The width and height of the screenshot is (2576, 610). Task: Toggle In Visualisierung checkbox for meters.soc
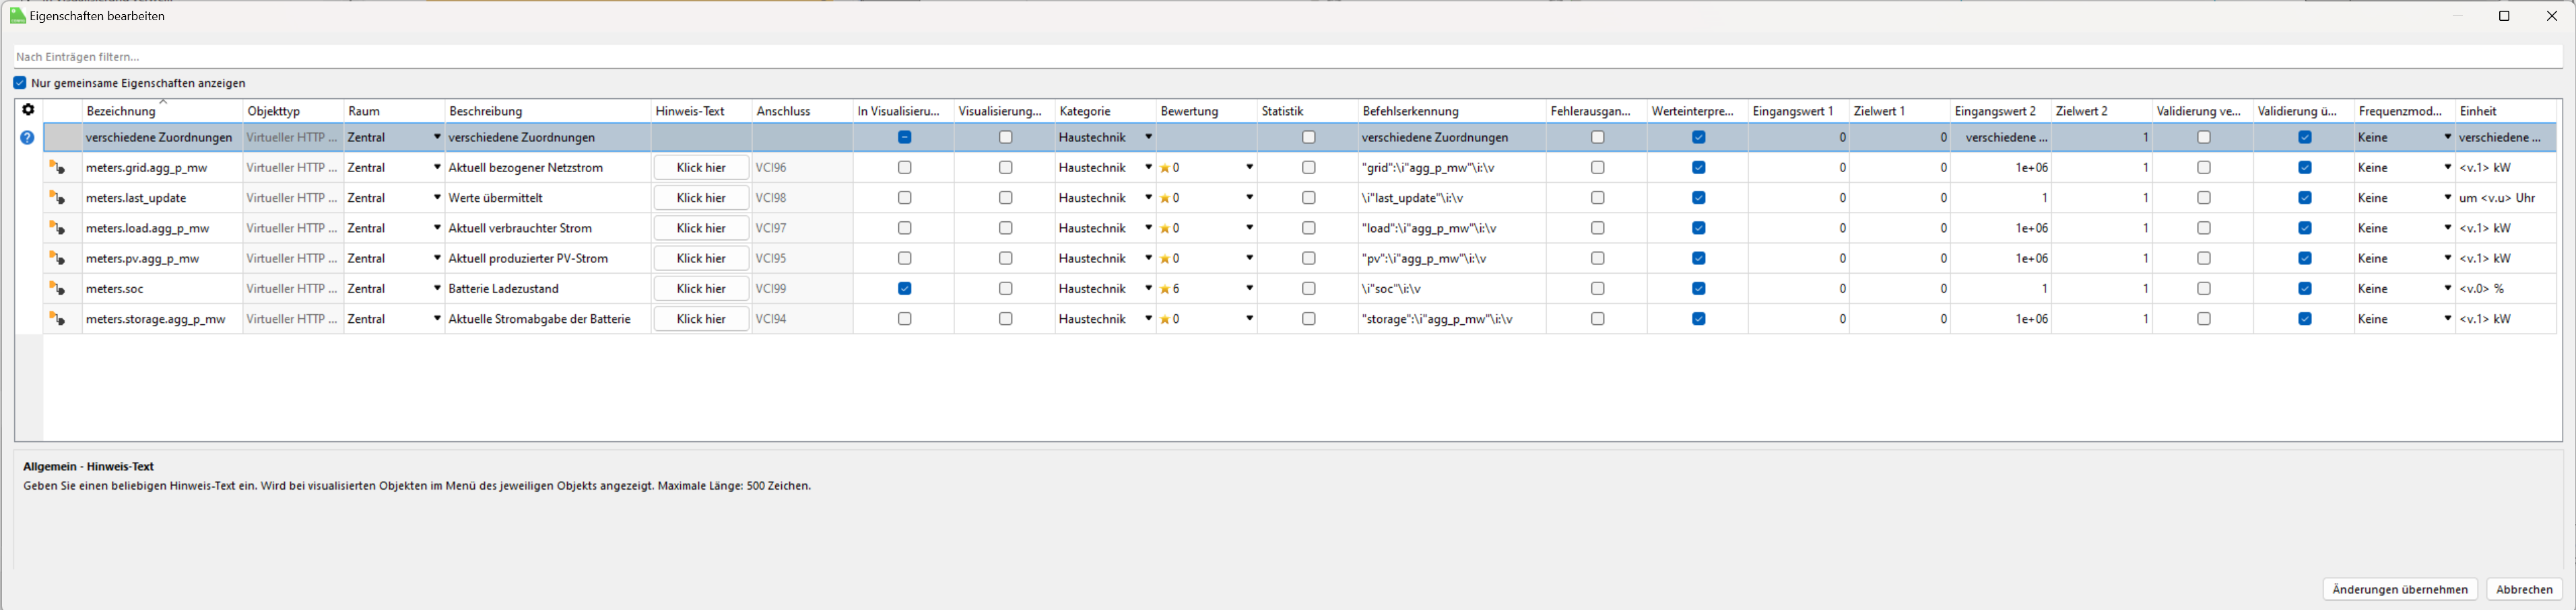[904, 289]
